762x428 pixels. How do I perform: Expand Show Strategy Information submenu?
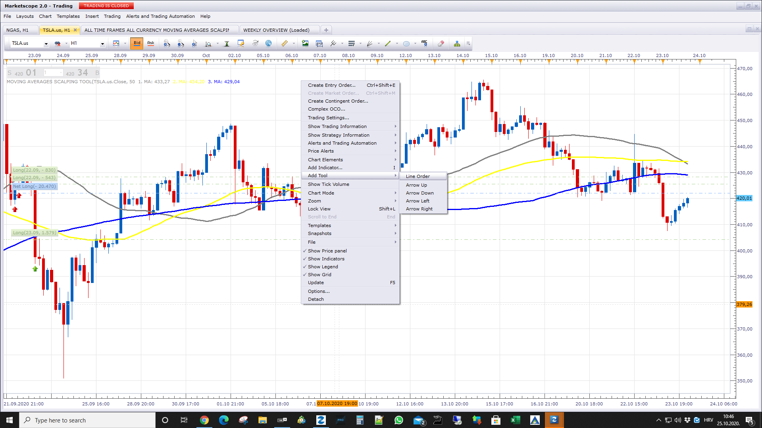(350, 135)
